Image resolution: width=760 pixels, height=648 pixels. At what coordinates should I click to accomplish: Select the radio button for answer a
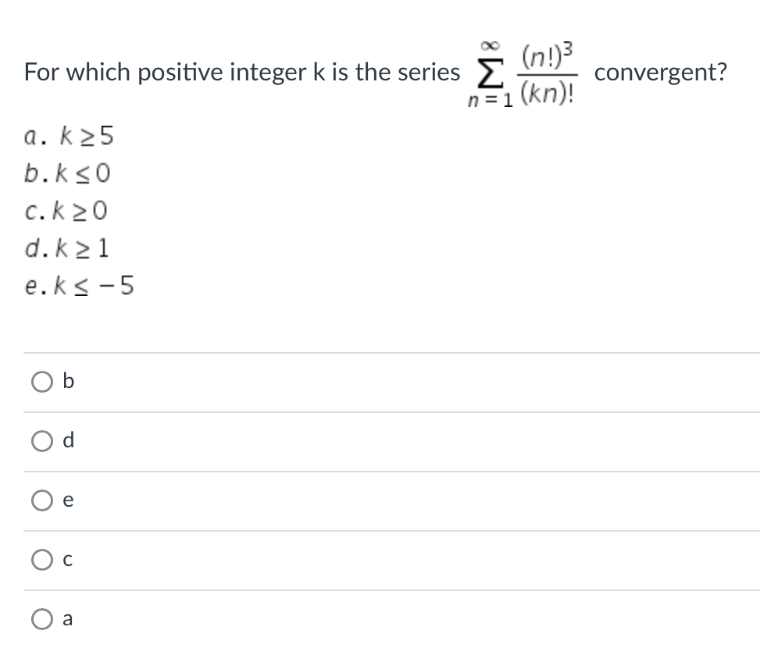[x=41, y=619]
